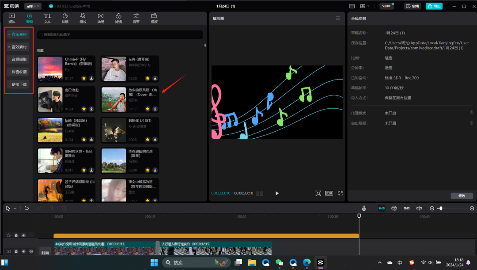Image resolution: width=477 pixels, height=270 pixels.
Task: Download the 挥着翅膀的女孩 (钢琴) track
Action: point(155,170)
